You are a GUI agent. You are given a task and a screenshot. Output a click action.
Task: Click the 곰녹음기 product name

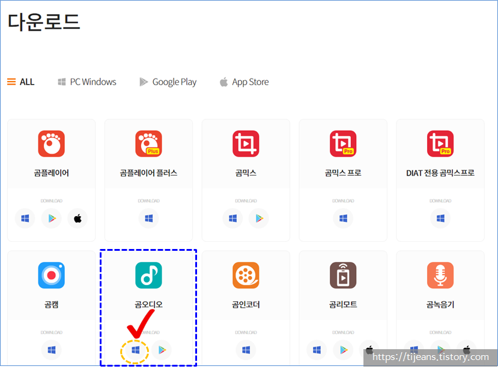point(440,305)
